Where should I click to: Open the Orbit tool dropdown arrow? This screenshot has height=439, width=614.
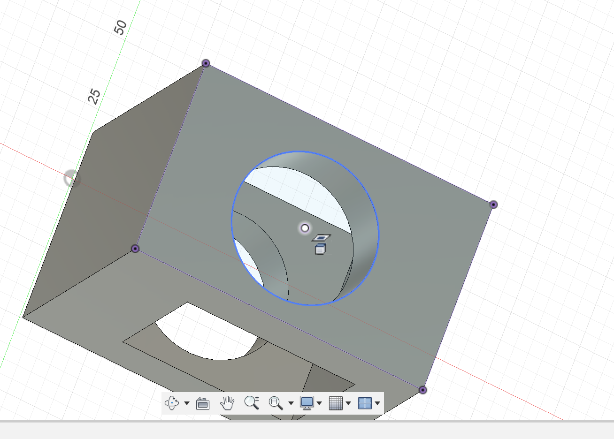[186, 402]
